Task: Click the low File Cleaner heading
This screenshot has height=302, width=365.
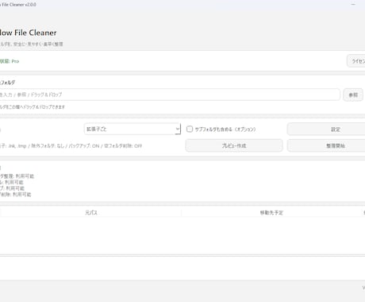Action: 28,33
